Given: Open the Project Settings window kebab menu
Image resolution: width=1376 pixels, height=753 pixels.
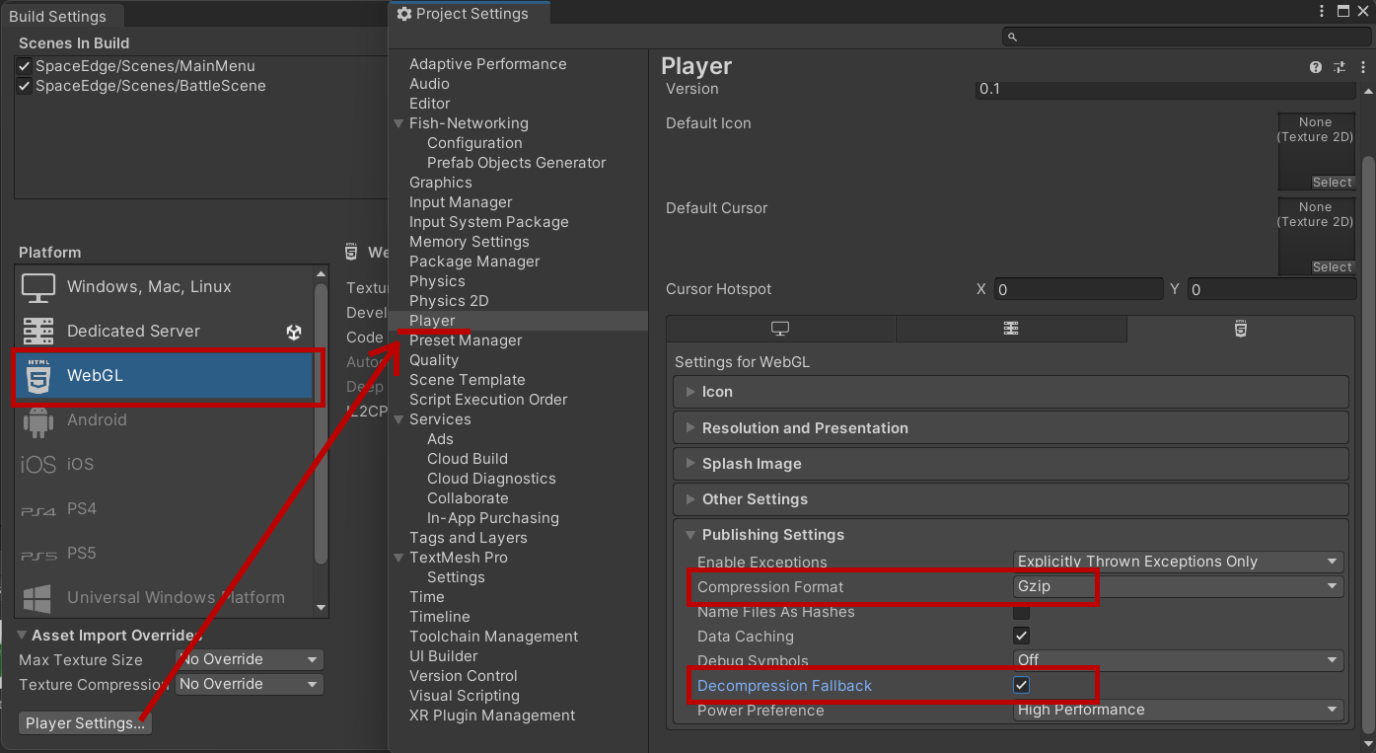Looking at the screenshot, I should tap(1322, 12).
